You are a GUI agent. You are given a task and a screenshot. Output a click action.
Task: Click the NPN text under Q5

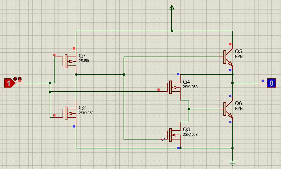(x=239, y=57)
